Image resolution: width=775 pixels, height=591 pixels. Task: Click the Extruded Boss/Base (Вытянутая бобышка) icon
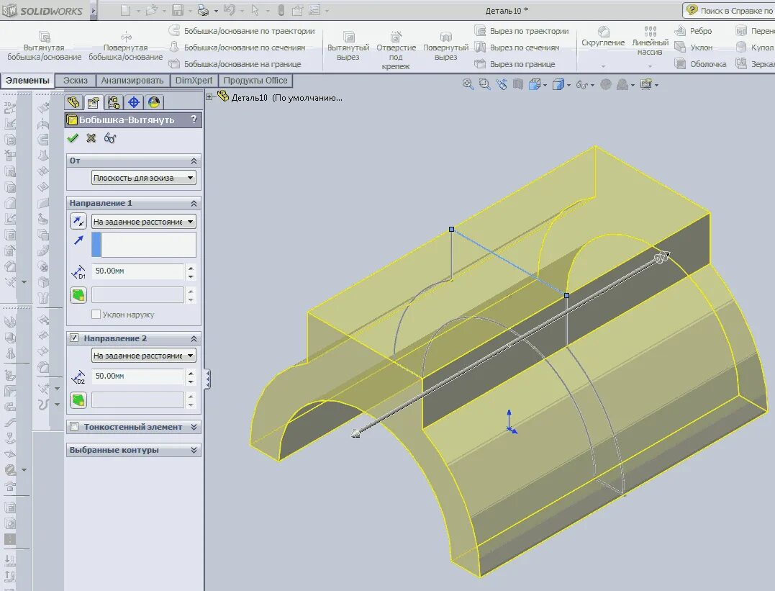pos(45,36)
